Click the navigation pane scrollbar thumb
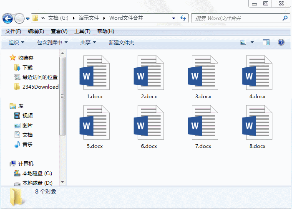This screenshot has width=292, height=209. pos(63,96)
